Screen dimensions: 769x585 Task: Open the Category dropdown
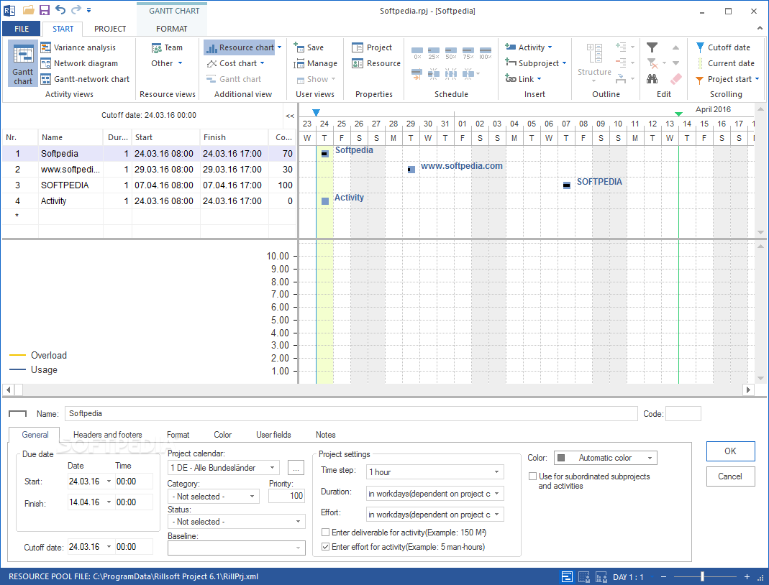coord(214,497)
